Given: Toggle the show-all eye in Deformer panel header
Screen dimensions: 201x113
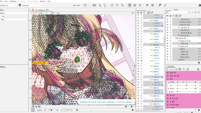Looking at the screenshot, I should click(x=138, y=13).
